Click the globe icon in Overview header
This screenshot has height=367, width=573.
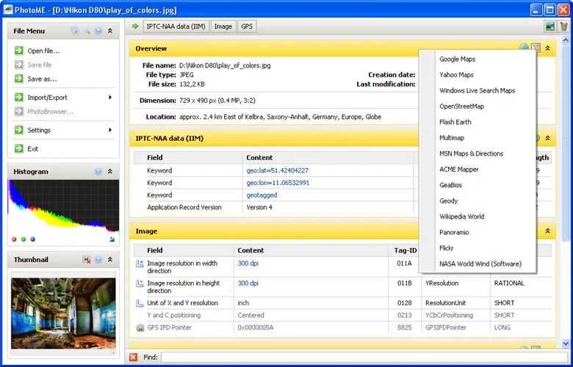point(524,48)
